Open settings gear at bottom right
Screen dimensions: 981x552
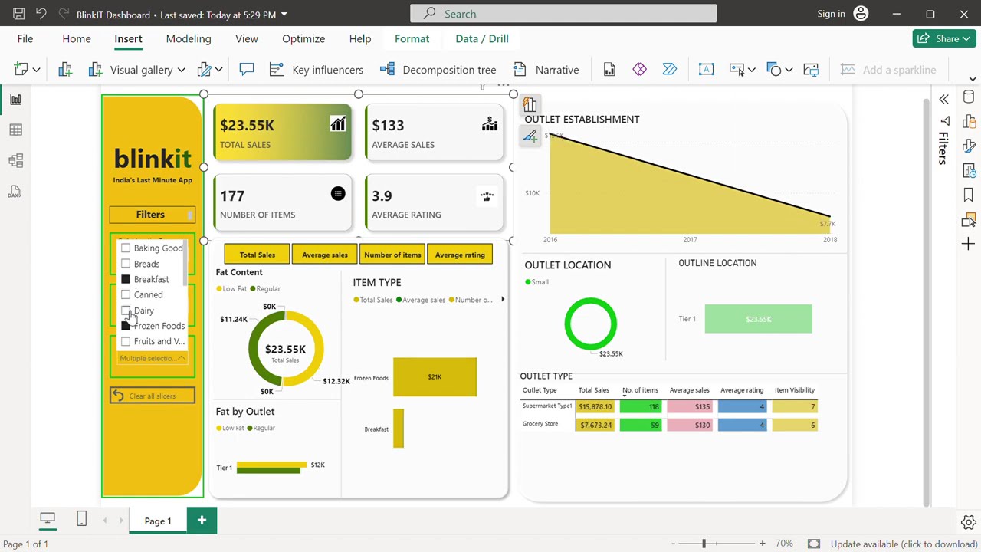[968, 523]
